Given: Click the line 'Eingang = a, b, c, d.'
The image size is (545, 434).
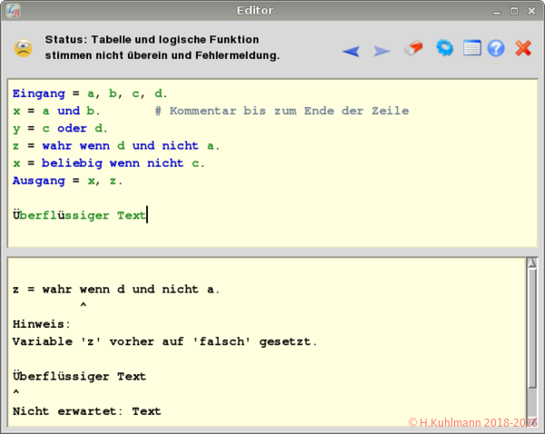Looking at the screenshot, I should [90, 94].
